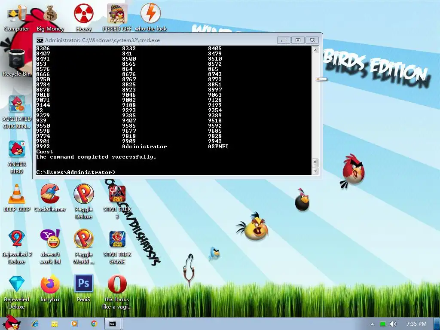Click the cmd window system menu icon
The width and height of the screenshot is (440, 330).
pyautogui.click(x=40, y=40)
